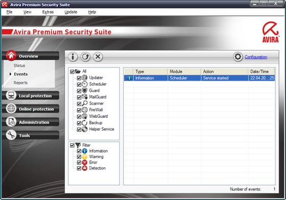286x200 pixels.
Task: Click the refresh events toolbar icon
Action: click(85, 57)
